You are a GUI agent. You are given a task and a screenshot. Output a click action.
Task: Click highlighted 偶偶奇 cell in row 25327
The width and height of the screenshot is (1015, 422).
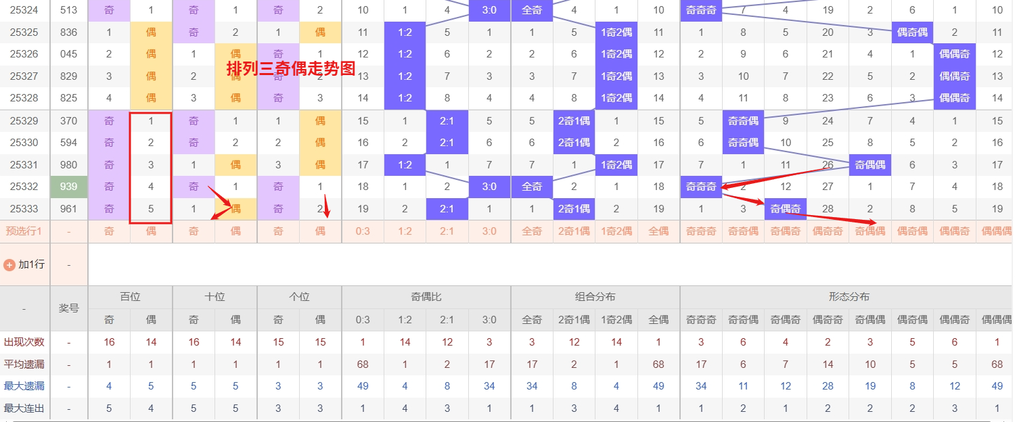(955, 76)
